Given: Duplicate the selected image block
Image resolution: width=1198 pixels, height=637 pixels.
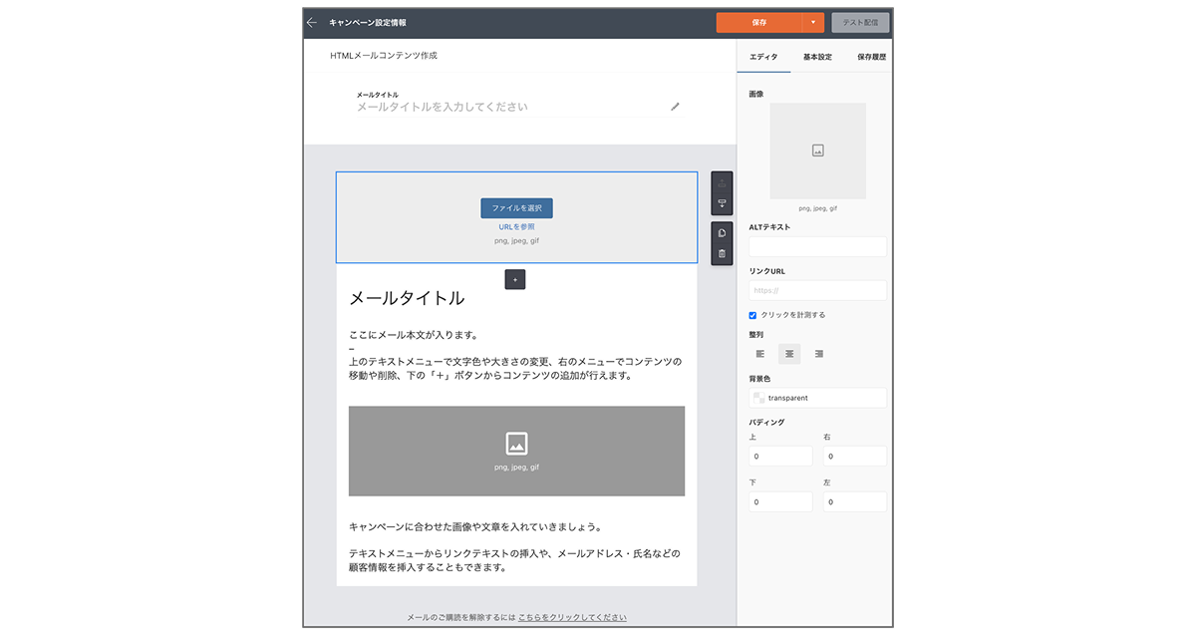Looking at the screenshot, I should tap(722, 233).
